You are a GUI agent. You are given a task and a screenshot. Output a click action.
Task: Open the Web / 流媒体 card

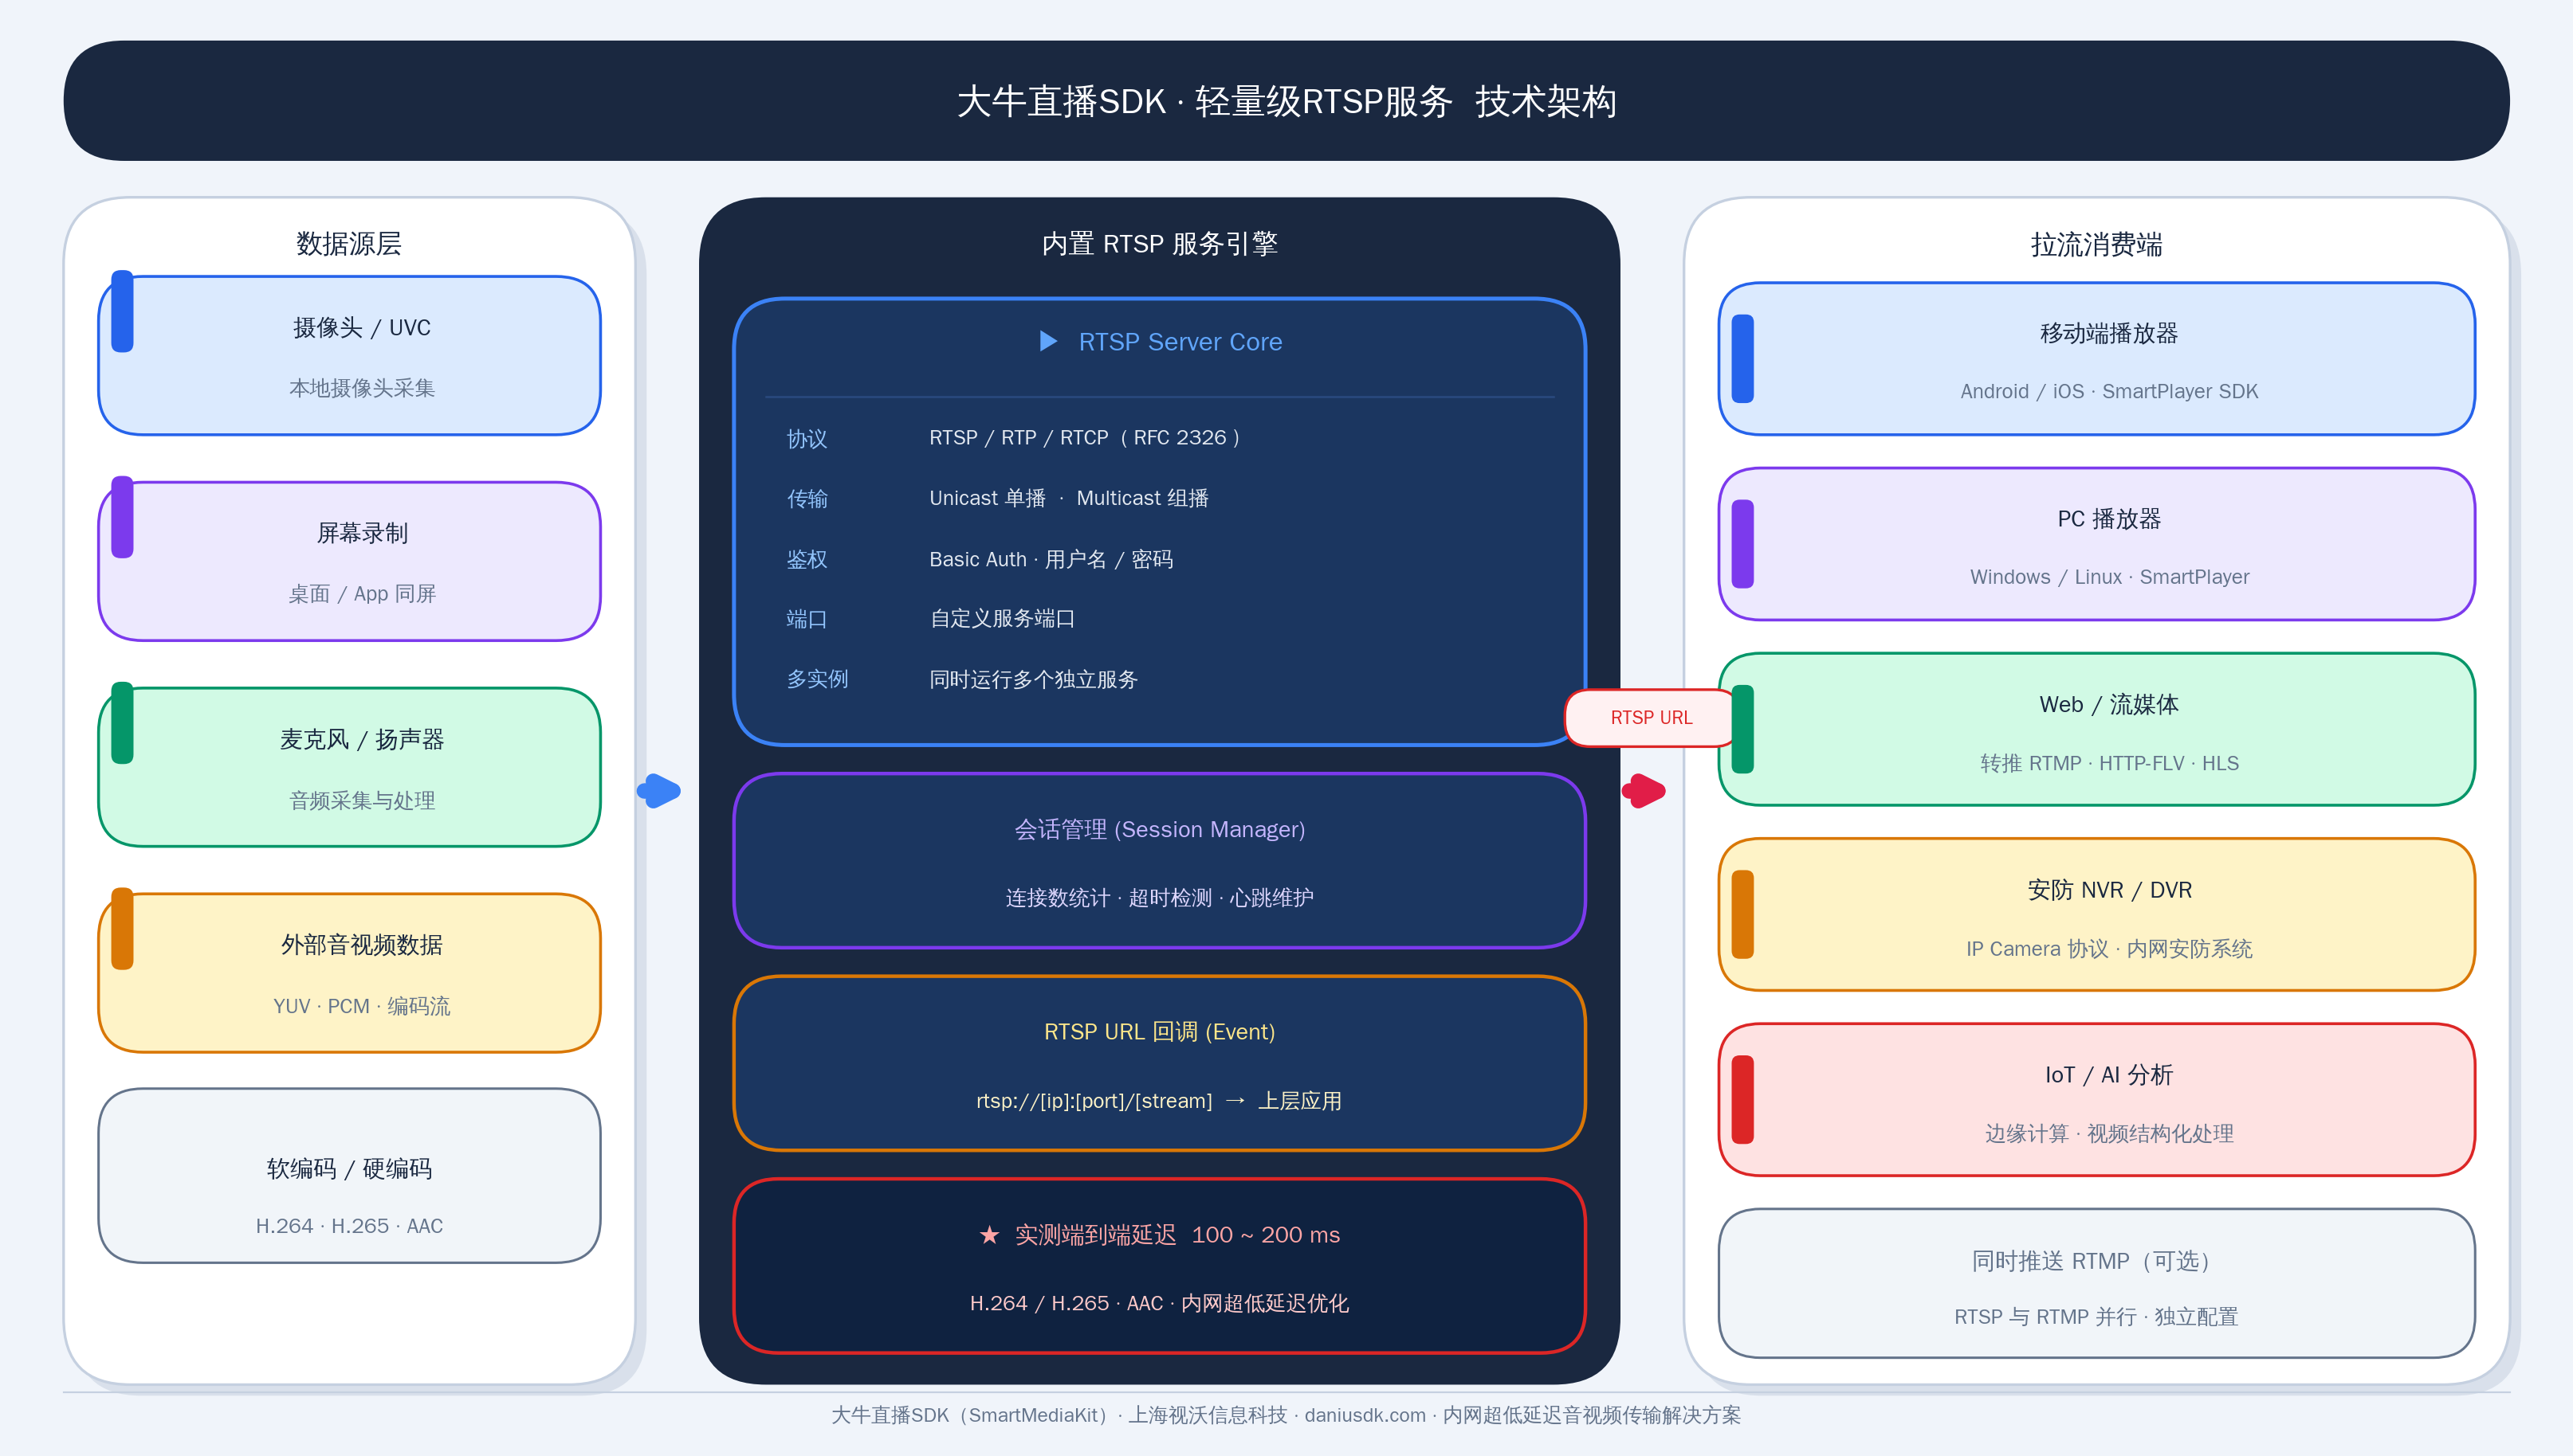pyautogui.click(x=2108, y=730)
